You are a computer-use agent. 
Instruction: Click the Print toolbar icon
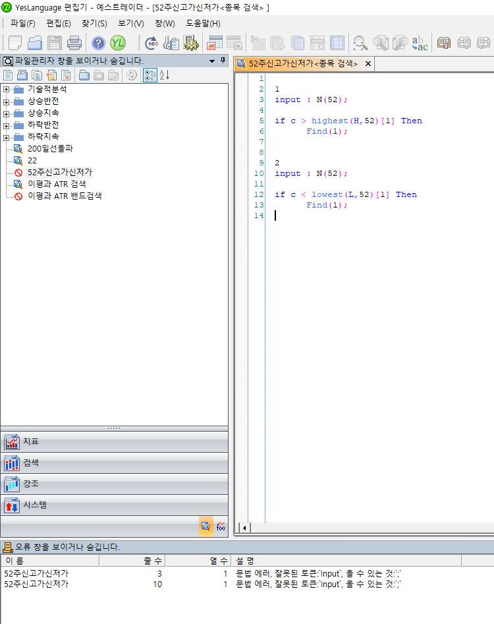[74, 43]
